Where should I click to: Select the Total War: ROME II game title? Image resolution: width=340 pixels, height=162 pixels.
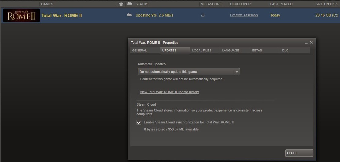click(62, 15)
